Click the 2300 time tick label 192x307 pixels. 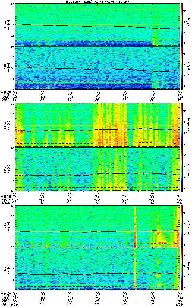pos(98,303)
